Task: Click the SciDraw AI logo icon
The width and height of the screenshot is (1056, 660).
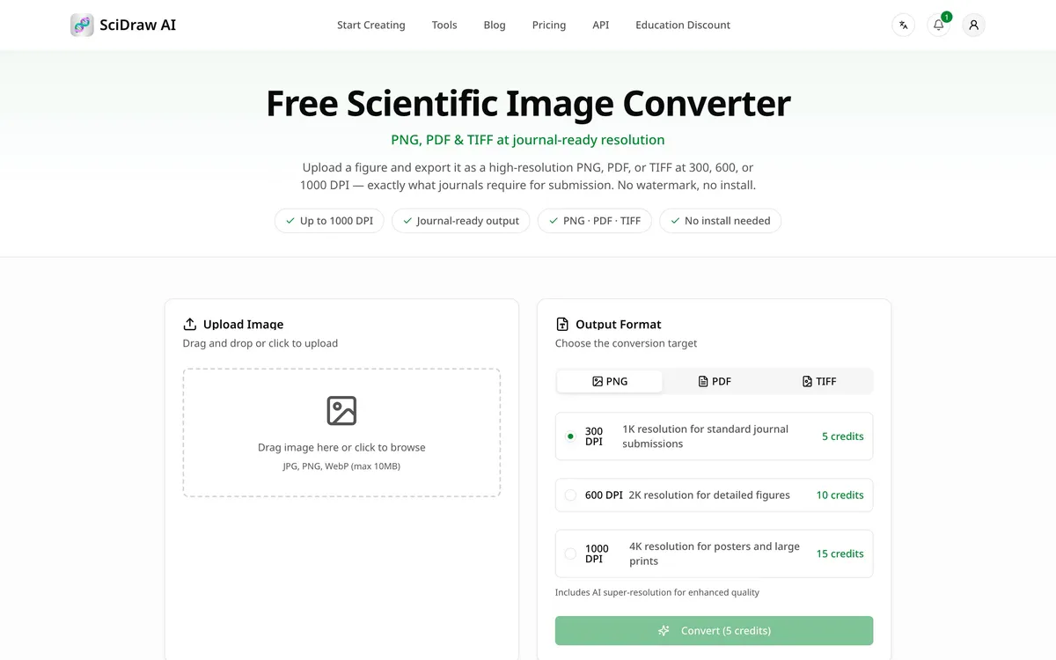Action: click(x=82, y=25)
